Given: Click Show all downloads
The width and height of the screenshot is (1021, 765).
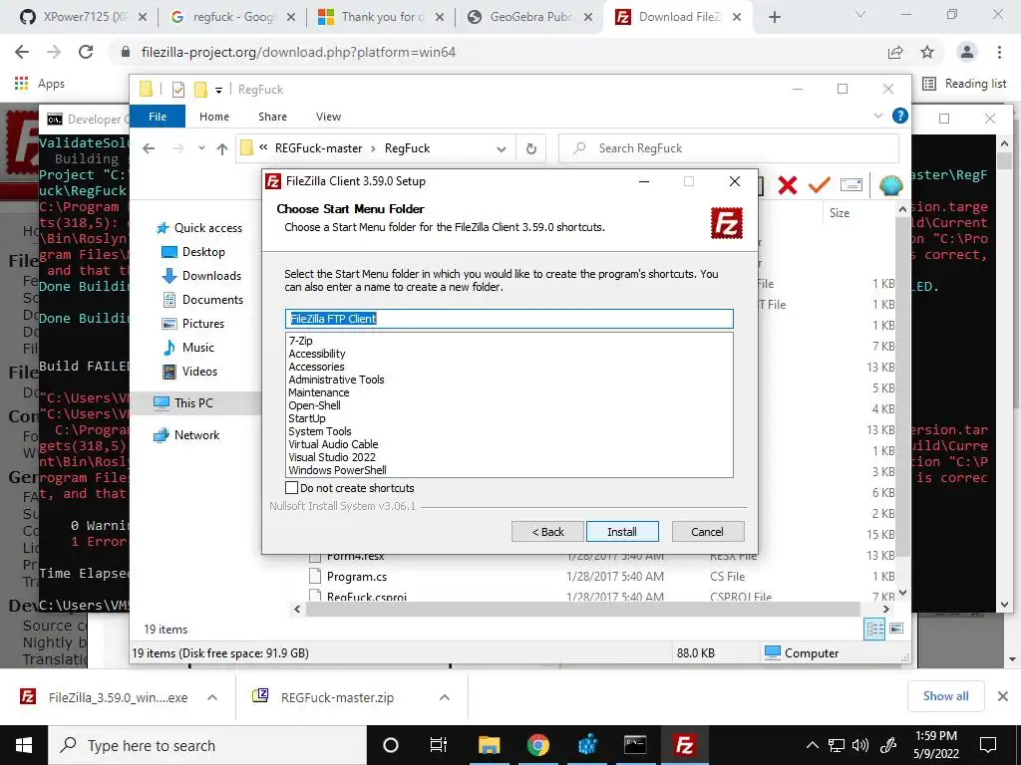Looking at the screenshot, I should (x=945, y=696).
